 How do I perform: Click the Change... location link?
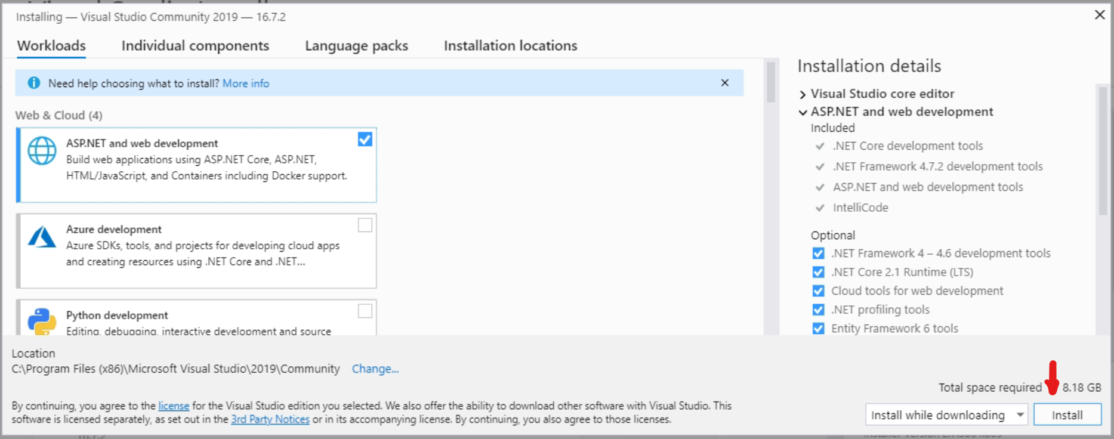[x=375, y=369]
